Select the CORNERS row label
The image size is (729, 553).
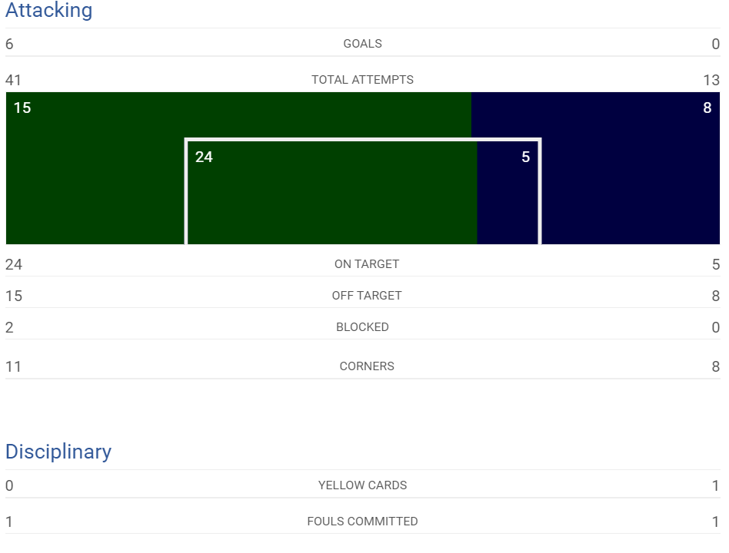pyautogui.click(x=367, y=366)
